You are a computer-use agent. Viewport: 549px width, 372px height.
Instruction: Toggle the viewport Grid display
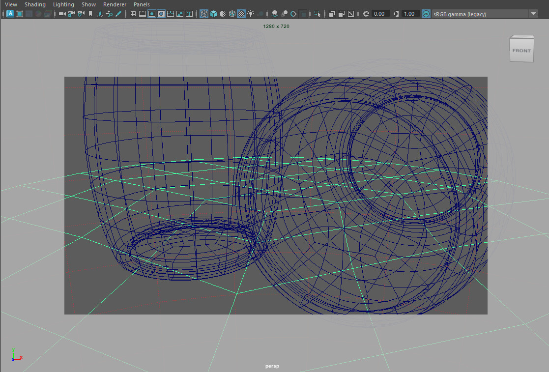tap(133, 14)
